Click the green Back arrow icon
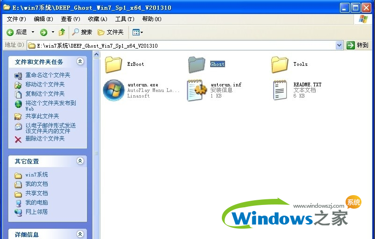 click(10, 32)
